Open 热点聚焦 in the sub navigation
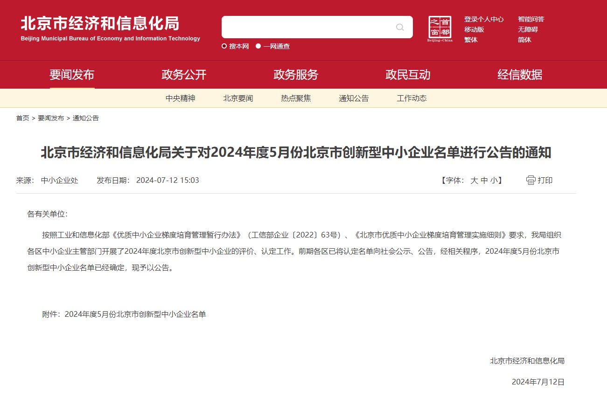Screen dimensions: 607x419 296,98
